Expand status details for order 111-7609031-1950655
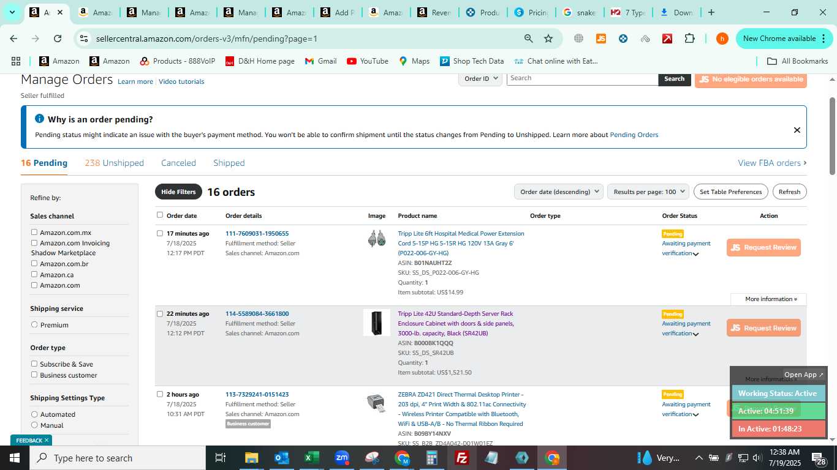The width and height of the screenshot is (837, 470). (x=695, y=254)
